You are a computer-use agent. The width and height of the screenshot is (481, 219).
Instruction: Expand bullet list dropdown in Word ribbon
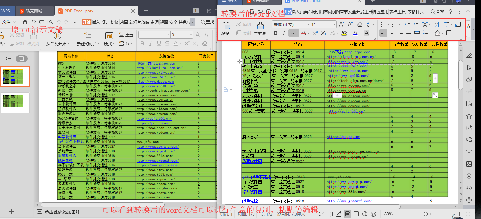(x=388, y=25)
